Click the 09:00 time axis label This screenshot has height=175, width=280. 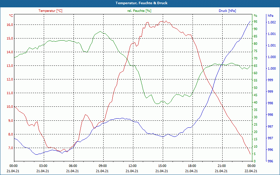pyautogui.click(x=102, y=166)
